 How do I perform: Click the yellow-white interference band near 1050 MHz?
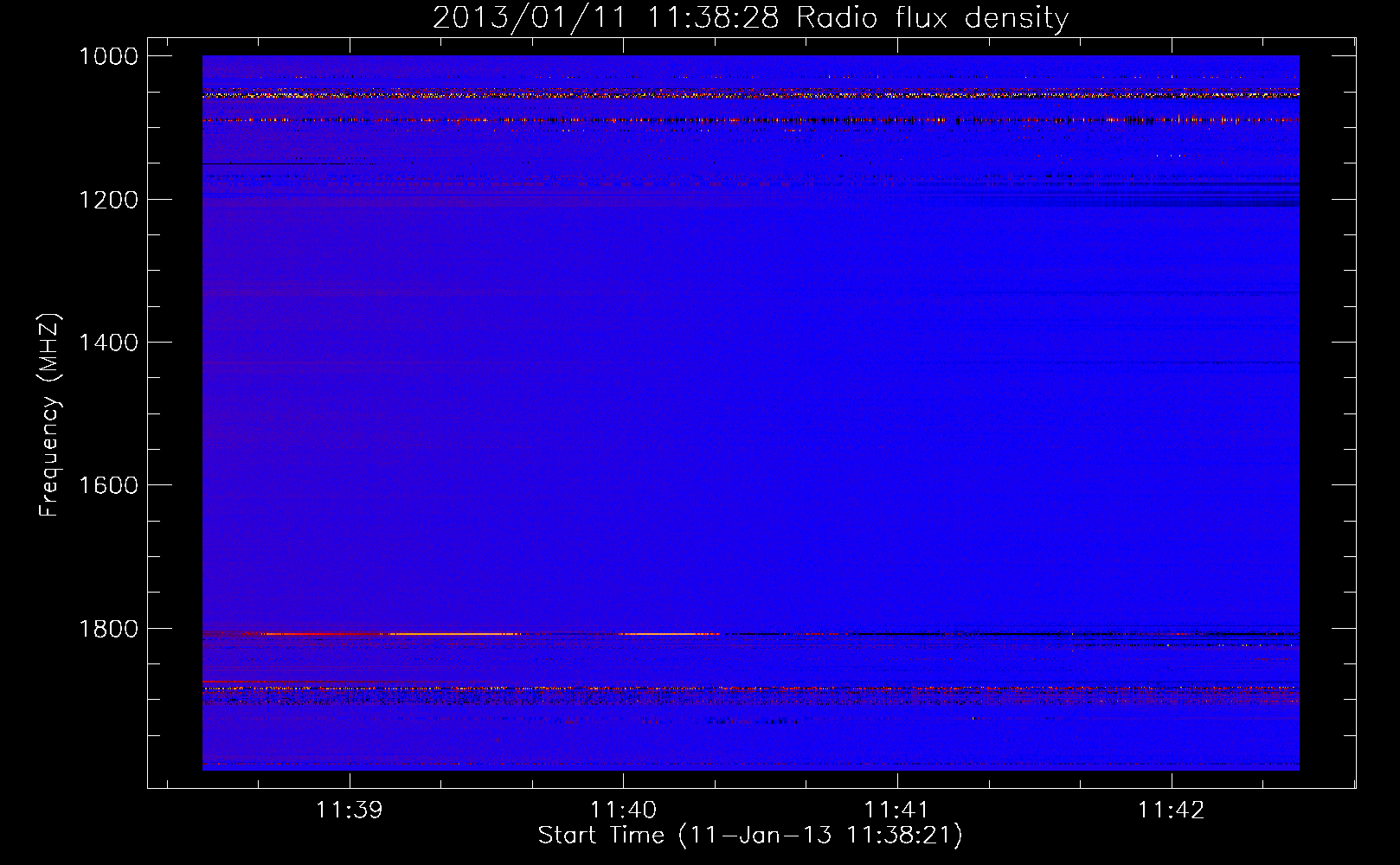[750, 95]
